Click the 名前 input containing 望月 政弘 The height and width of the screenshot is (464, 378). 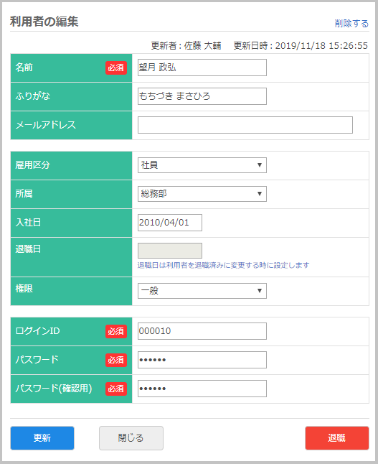tap(202, 68)
